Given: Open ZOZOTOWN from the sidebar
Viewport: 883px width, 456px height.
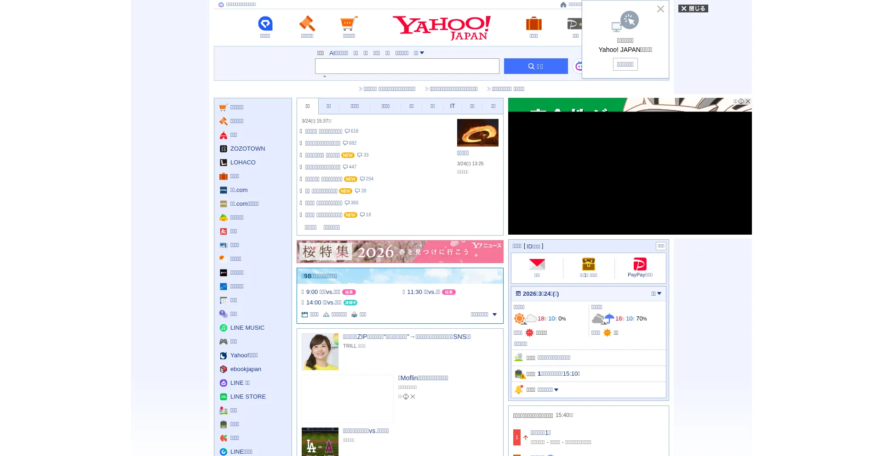Looking at the screenshot, I should (247, 149).
